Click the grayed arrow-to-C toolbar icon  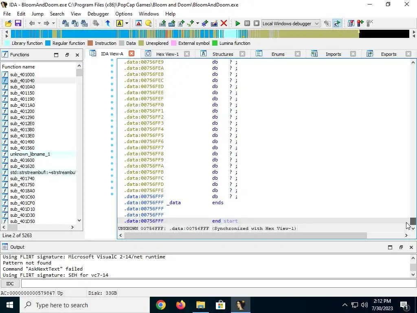pyautogui.click(x=327, y=23)
